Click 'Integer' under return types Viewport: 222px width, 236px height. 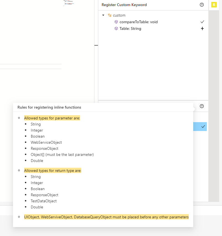pos(37,183)
